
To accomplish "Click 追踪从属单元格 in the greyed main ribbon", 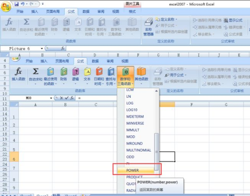I will coord(207,27).
